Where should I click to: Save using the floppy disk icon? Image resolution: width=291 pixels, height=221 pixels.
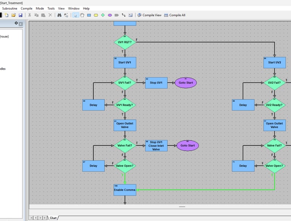pos(20,15)
